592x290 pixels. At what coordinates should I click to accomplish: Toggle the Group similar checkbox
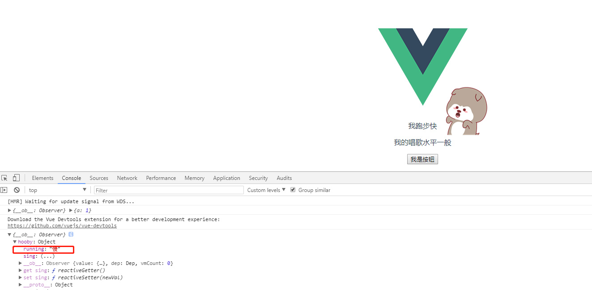coord(293,190)
